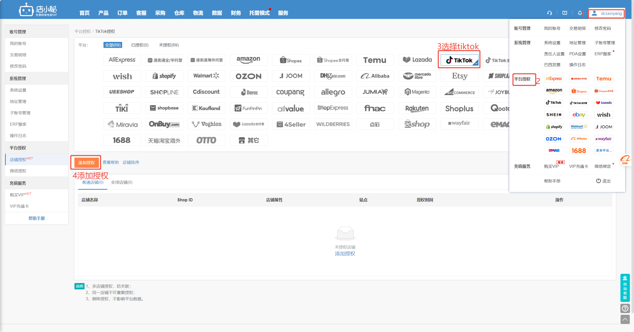The image size is (634, 332).
Task: Select the Shopee platform tile in grid
Action: (x=291, y=60)
